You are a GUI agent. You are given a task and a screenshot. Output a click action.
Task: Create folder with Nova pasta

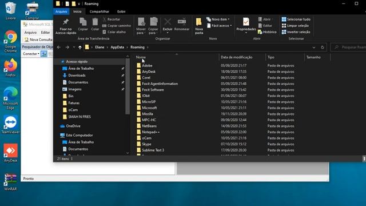199,26
